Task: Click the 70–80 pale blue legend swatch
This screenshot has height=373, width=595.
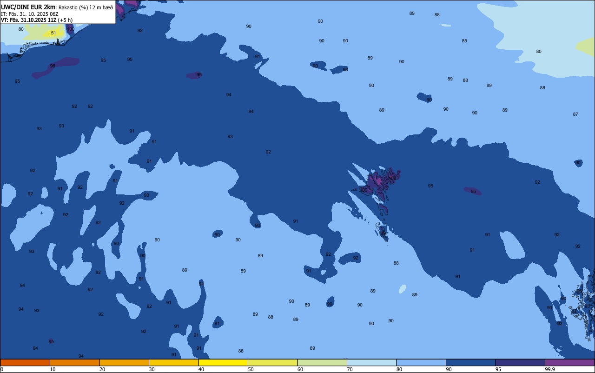Action: click(371, 362)
